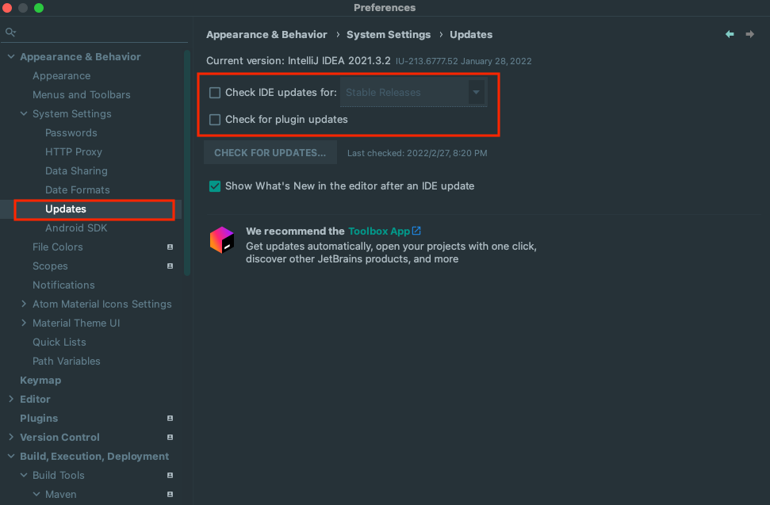Select the Updates tree item
This screenshot has width=770, height=505.
pos(66,209)
